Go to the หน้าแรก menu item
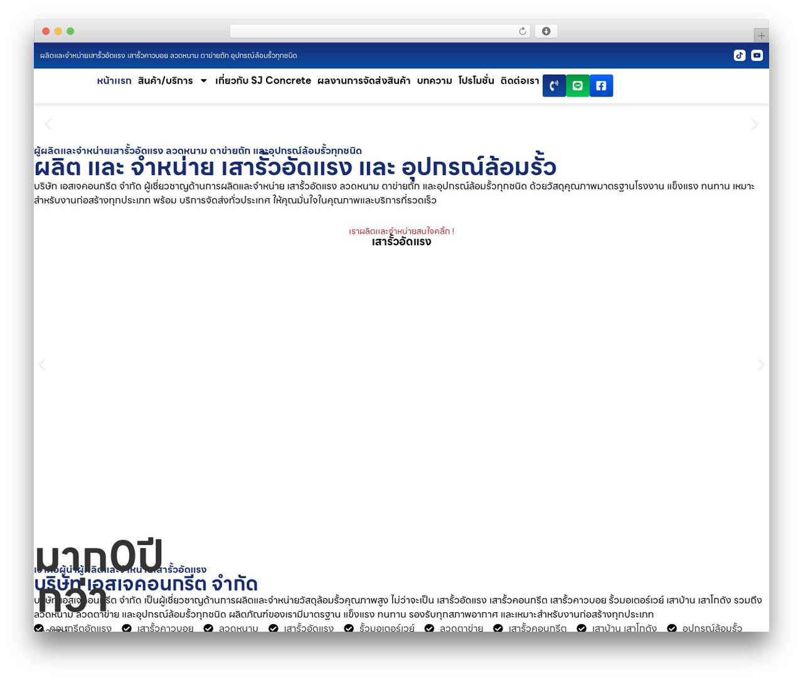This screenshot has width=803, height=680. pos(114,81)
